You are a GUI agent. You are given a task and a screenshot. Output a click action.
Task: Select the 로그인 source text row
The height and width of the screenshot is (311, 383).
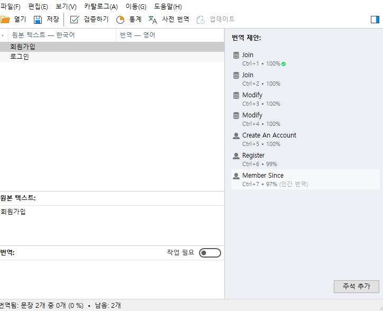click(20, 57)
